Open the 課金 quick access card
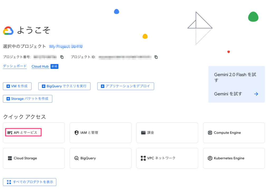Viewport: 270px width, 191px height. pyautogui.click(x=167, y=133)
